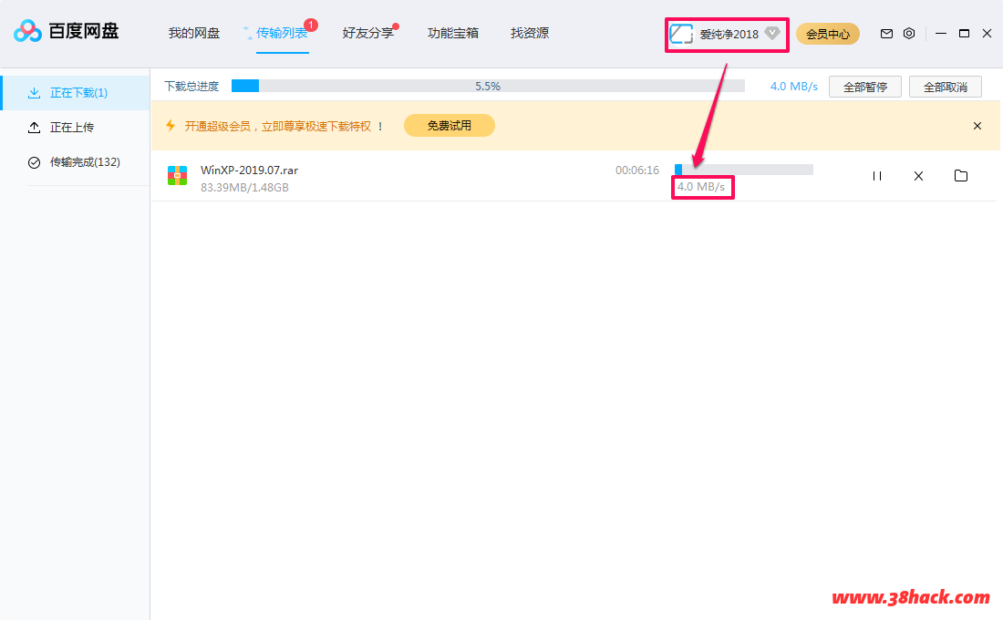Open the mail messages icon
This screenshot has width=1003, height=620.
(x=886, y=34)
